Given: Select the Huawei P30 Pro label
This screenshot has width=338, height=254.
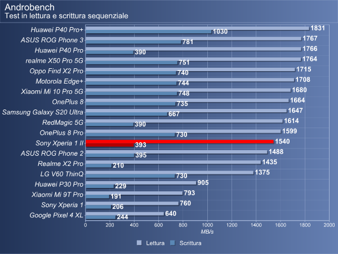Looking at the screenshot, I should tap(59, 185).
